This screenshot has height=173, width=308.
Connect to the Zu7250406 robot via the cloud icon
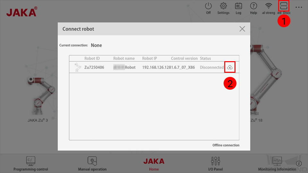coord(230,67)
